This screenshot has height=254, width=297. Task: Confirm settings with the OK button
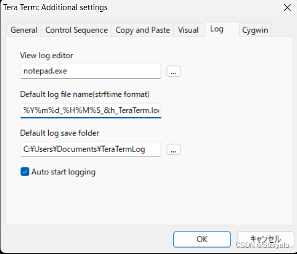point(202,239)
